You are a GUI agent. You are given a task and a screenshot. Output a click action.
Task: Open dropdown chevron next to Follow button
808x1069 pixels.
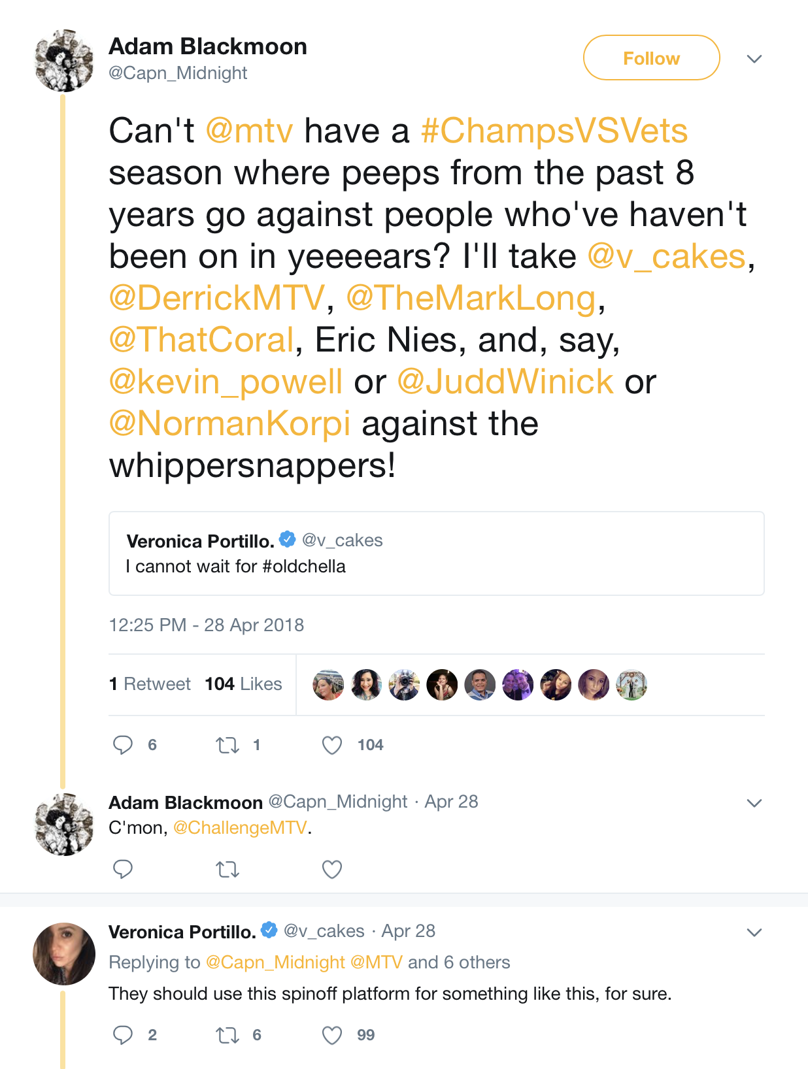point(754,59)
